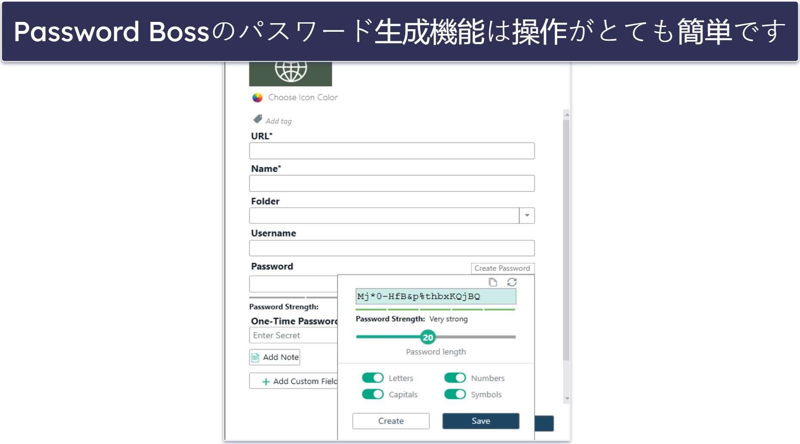Viewport: 800px width, 444px height.
Task: Click the Add tag icon
Action: 258,119
